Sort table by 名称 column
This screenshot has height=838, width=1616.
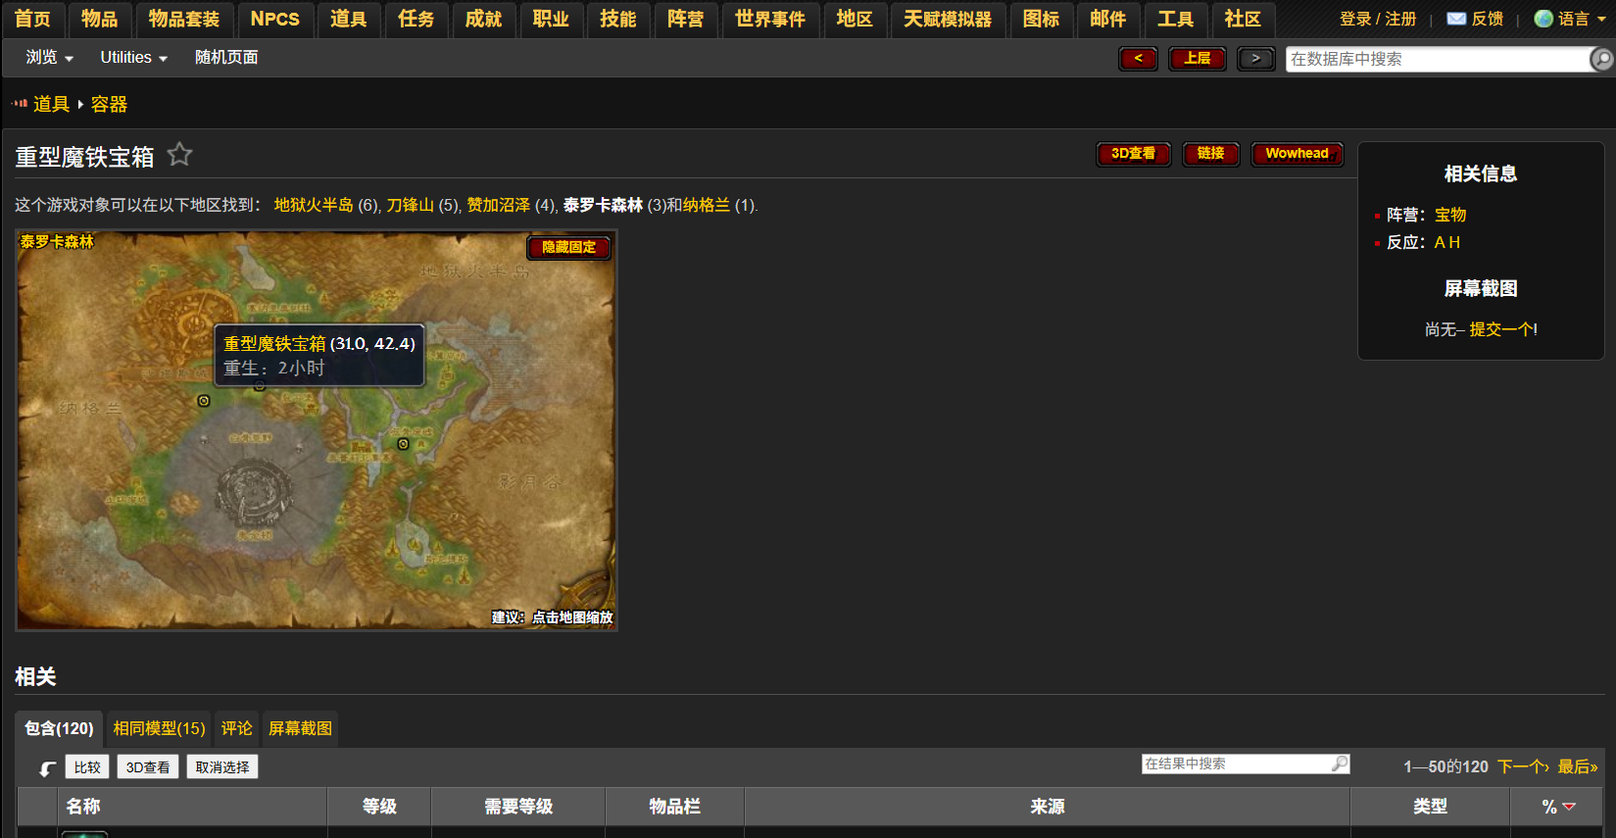192,807
